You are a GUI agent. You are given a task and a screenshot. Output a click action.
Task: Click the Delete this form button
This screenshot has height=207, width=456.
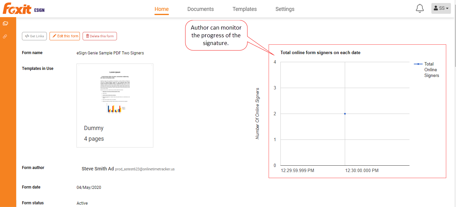[x=100, y=36]
